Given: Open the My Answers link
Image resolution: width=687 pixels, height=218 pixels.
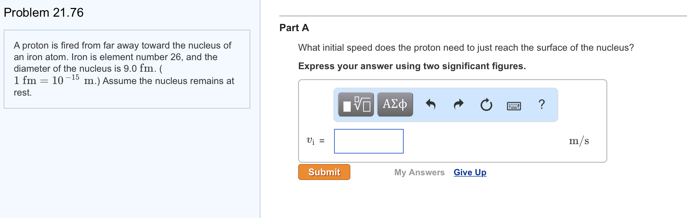Looking at the screenshot, I should coord(419,172).
